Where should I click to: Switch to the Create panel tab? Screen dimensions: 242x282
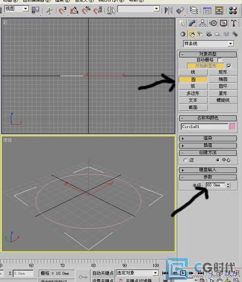182,23
